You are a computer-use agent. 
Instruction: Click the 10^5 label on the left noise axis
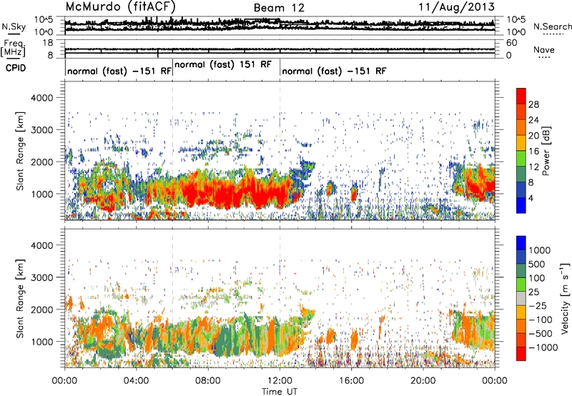point(44,20)
